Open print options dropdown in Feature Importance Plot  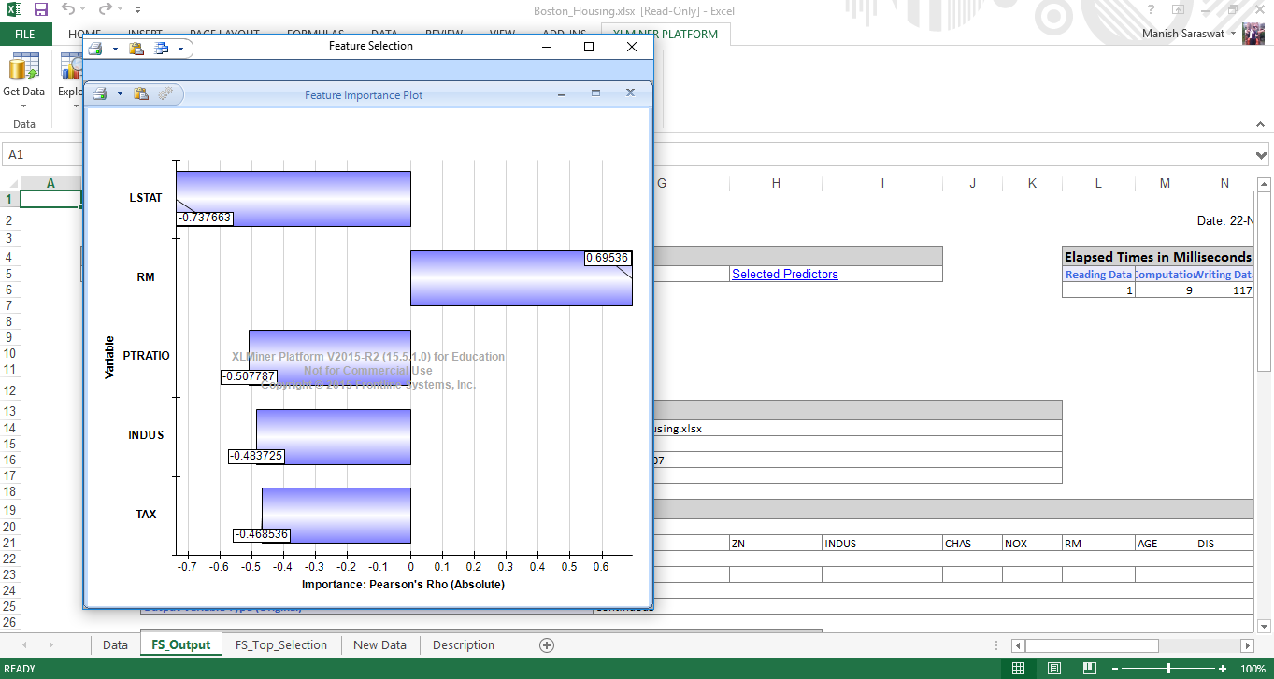click(x=120, y=94)
